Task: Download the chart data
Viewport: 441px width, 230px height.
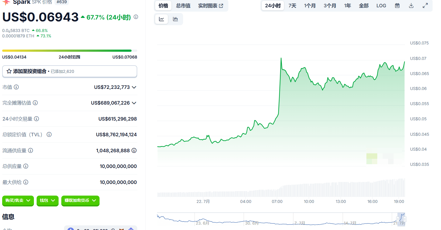Action: point(411,6)
